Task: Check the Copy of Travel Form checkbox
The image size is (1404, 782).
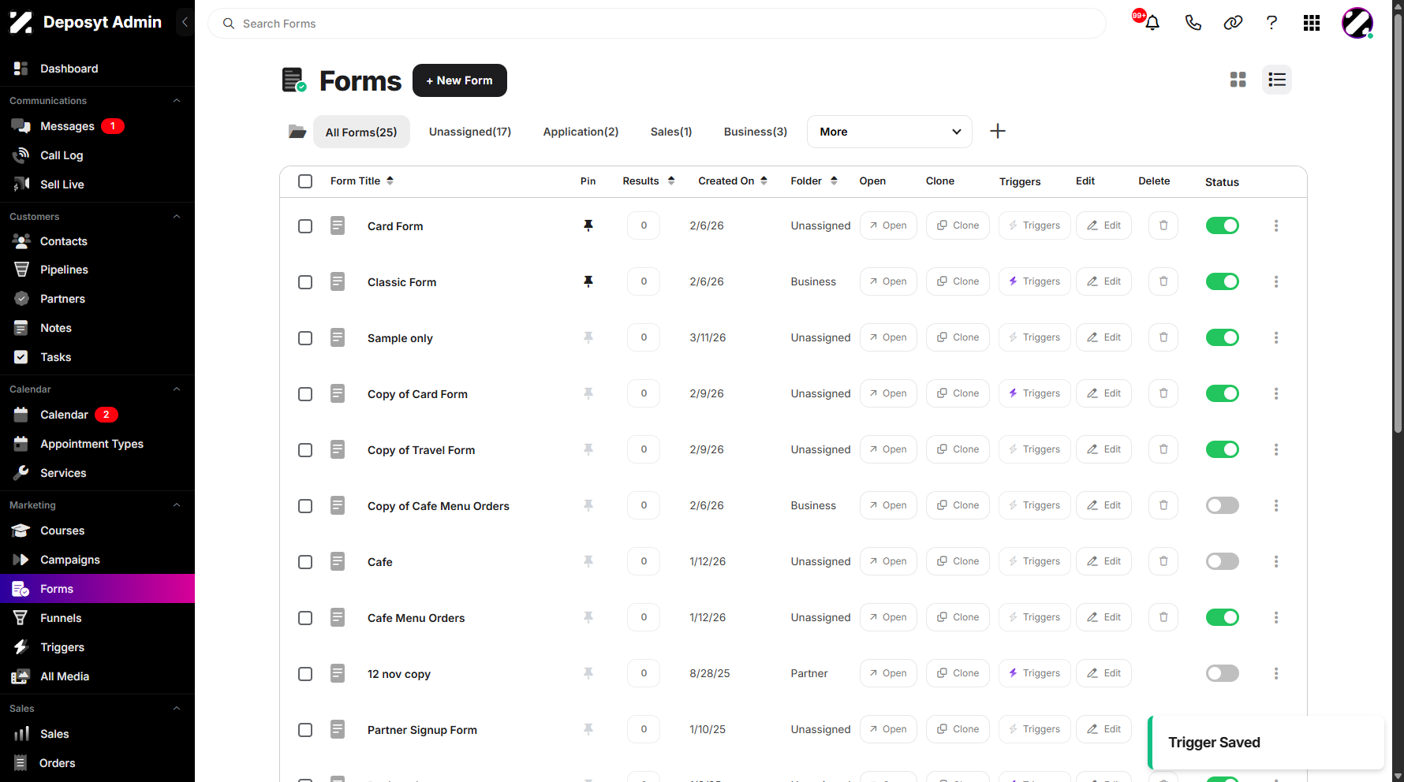Action: click(305, 450)
